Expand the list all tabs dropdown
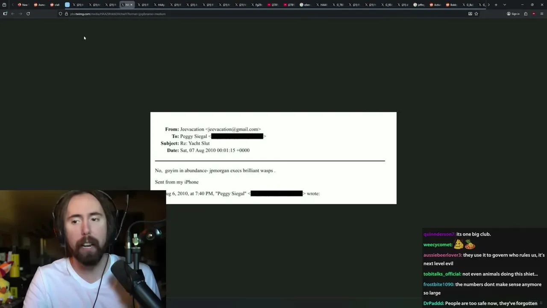 (505, 5)
